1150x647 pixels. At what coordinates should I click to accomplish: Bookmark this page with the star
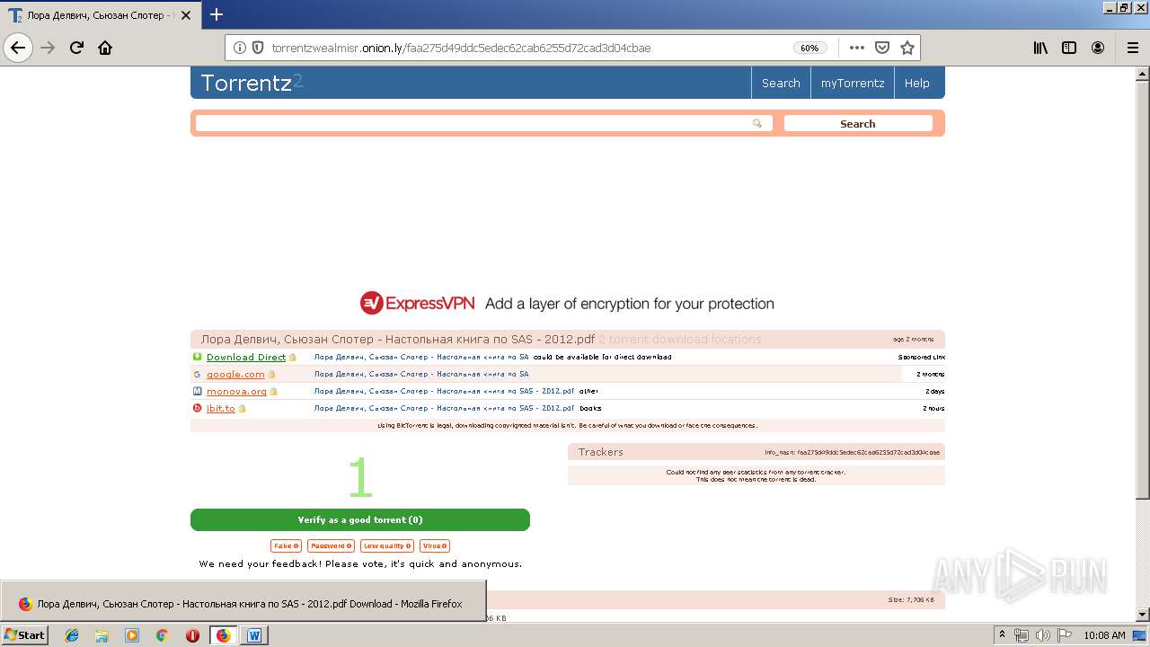coord(907,48)
